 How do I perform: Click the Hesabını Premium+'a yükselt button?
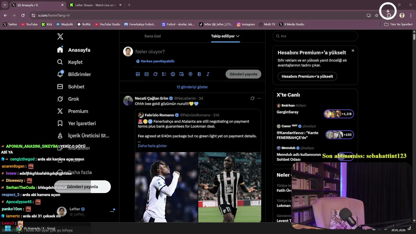pos(307,76)
